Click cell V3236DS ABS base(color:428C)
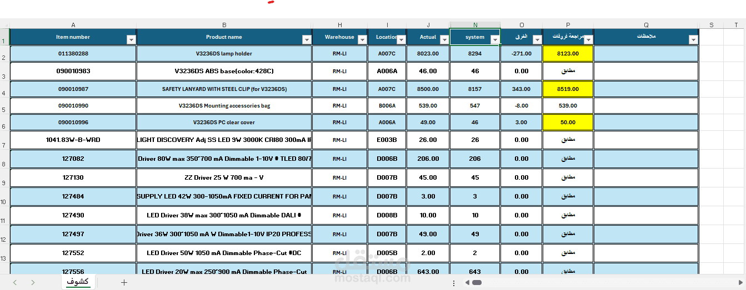Viewport: 746px width, 290px height. coord(224,71)
